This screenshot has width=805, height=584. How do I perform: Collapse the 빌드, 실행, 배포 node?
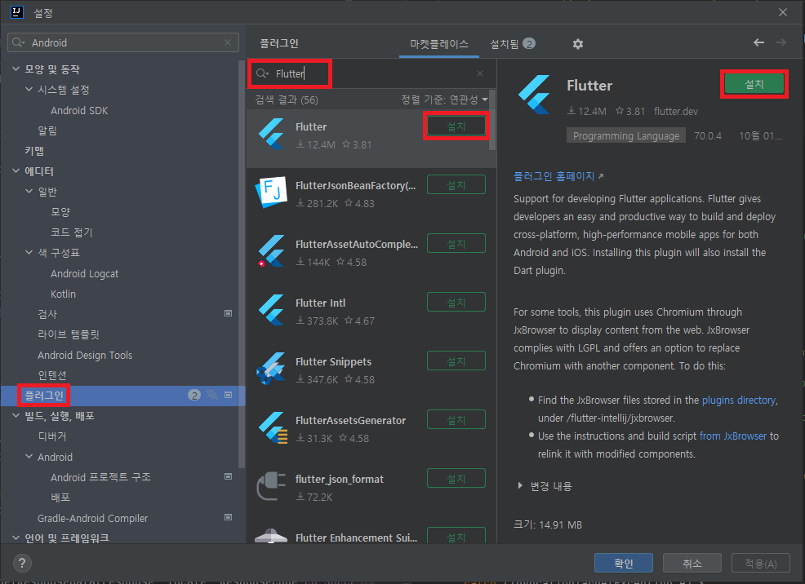point(16,415)
